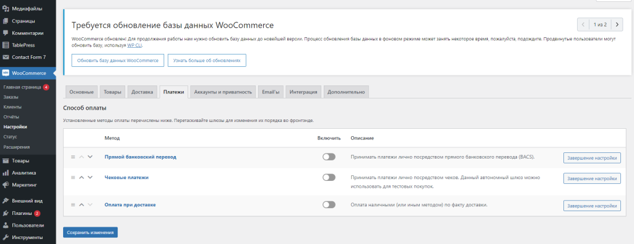Enable the Прямой банковский перевод toggle
The height and width of the screenshot is (244, 634).
329,157
